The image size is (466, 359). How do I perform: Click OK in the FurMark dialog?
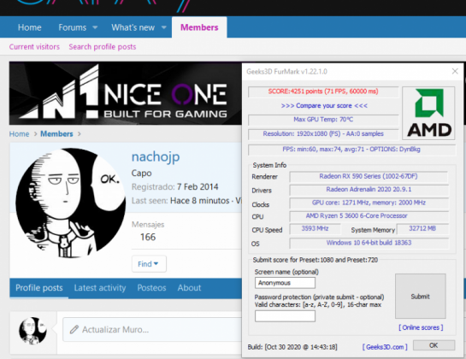(x=434, y=345)
